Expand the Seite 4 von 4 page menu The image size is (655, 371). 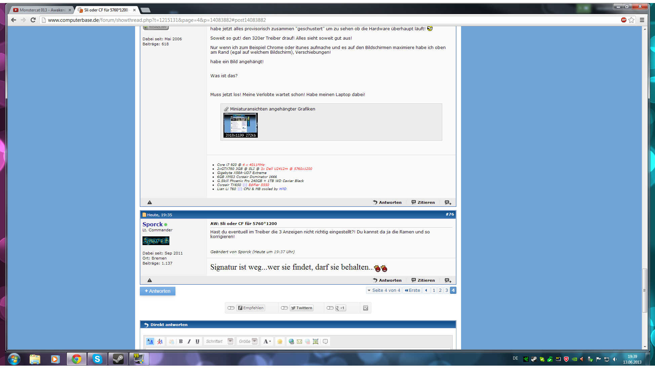click(x=383, y=290)
